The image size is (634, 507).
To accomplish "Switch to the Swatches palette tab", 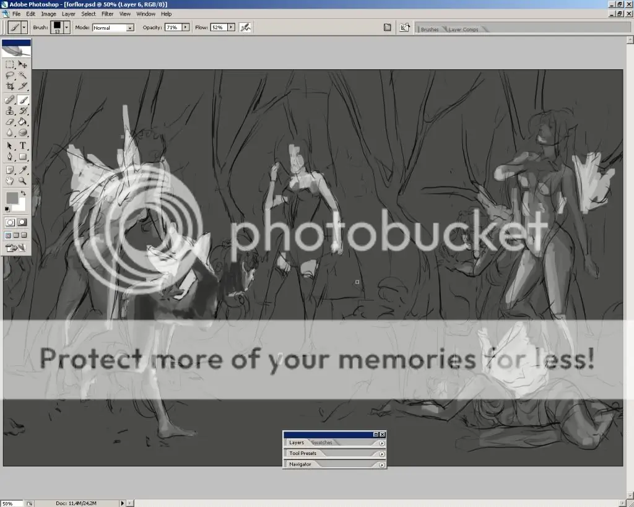I will [x=322, y=443].
